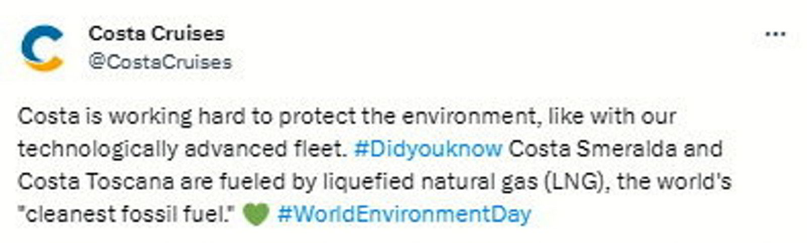This screenshot has width=807, height=243.
Task: Click the blank area right of the account name
Action: coord(494,34)
